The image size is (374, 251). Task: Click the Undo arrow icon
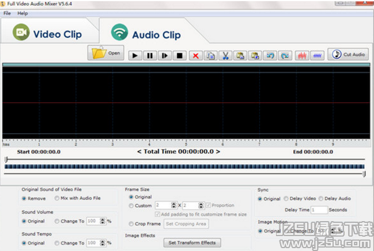(x=270, y=56)
